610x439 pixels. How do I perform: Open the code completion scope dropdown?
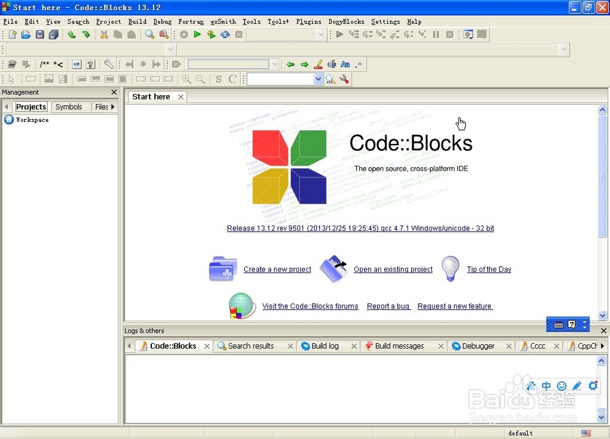pos(170,49)
